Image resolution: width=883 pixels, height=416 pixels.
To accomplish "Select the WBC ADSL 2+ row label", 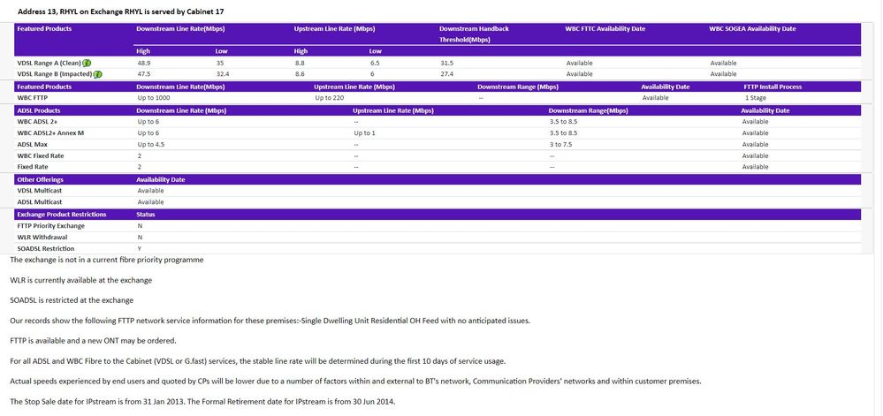I will (x=38, y=121).
